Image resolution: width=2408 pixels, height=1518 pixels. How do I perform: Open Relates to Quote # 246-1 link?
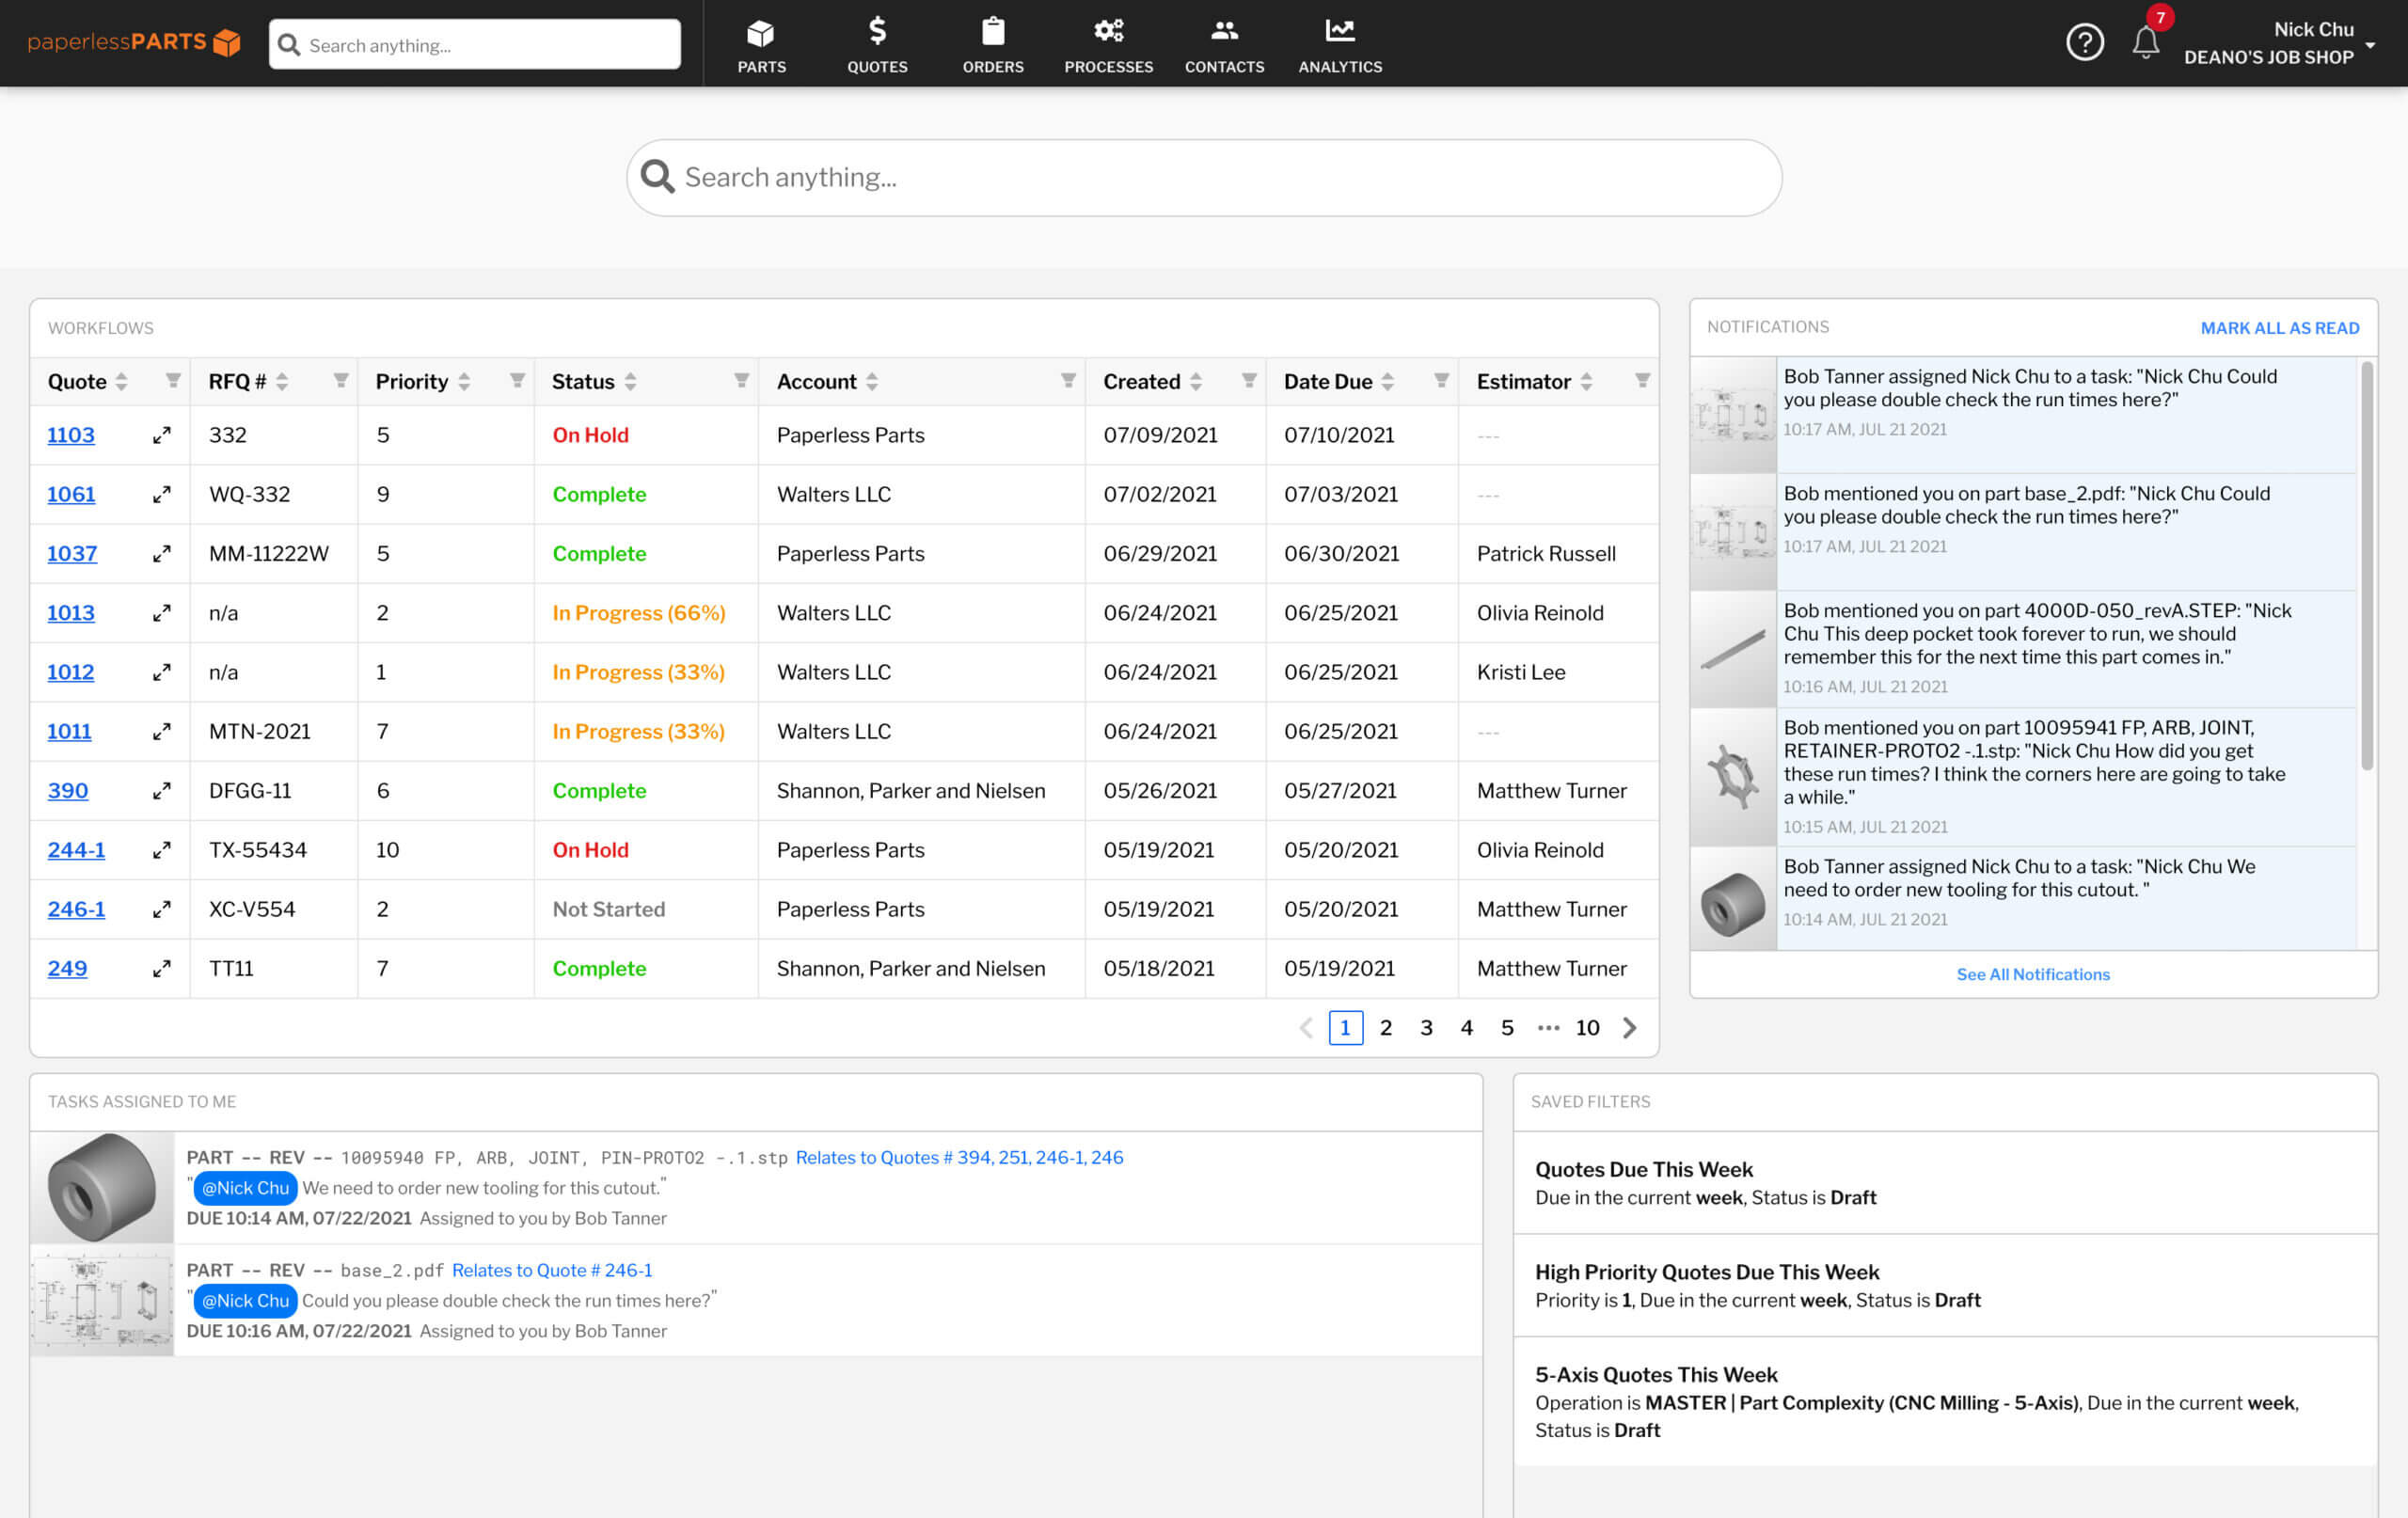coord(552,1270)
